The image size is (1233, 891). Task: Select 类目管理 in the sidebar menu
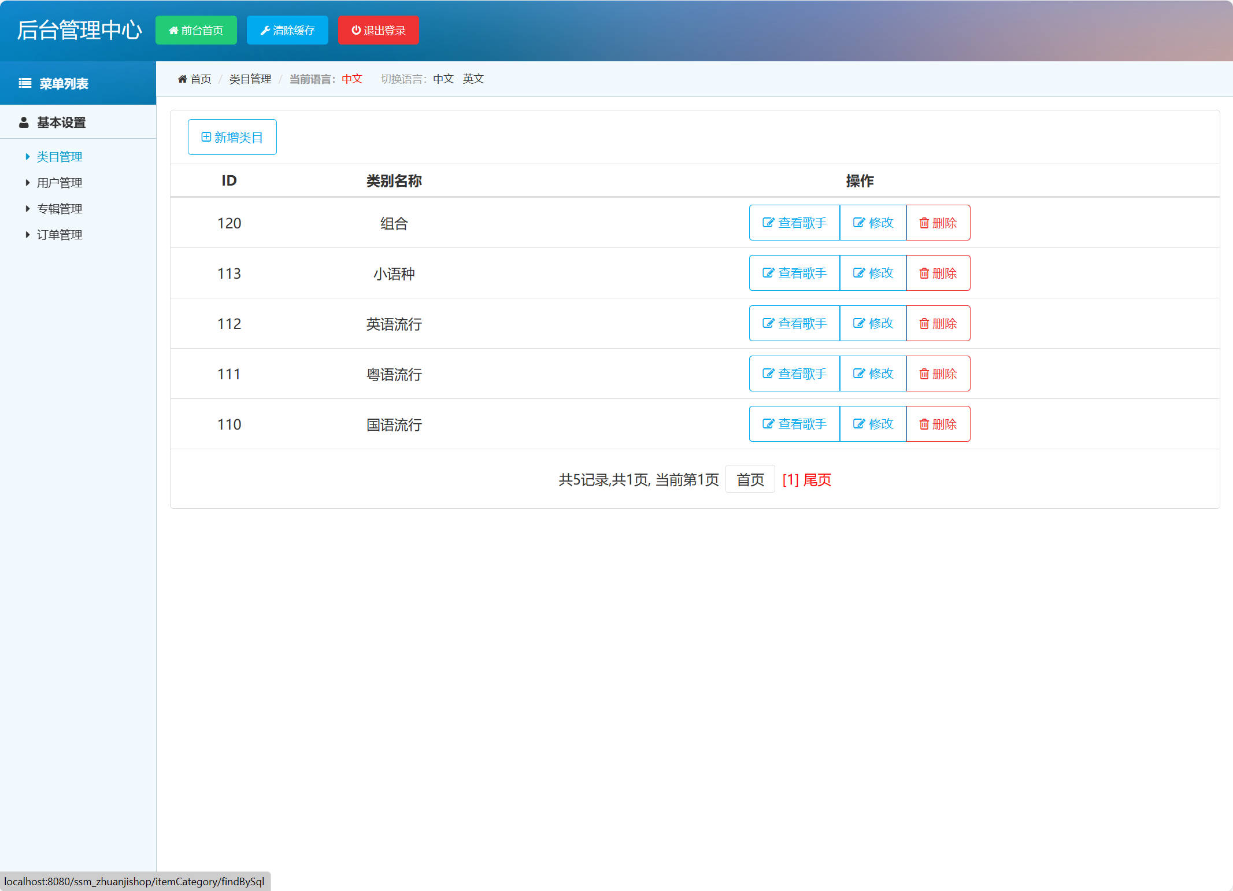[60, 156]
